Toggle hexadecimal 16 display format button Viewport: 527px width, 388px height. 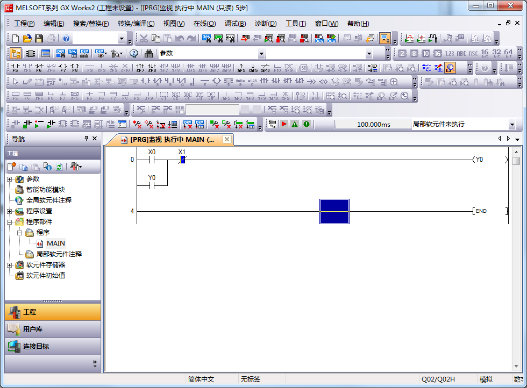(x=438, y=54)
